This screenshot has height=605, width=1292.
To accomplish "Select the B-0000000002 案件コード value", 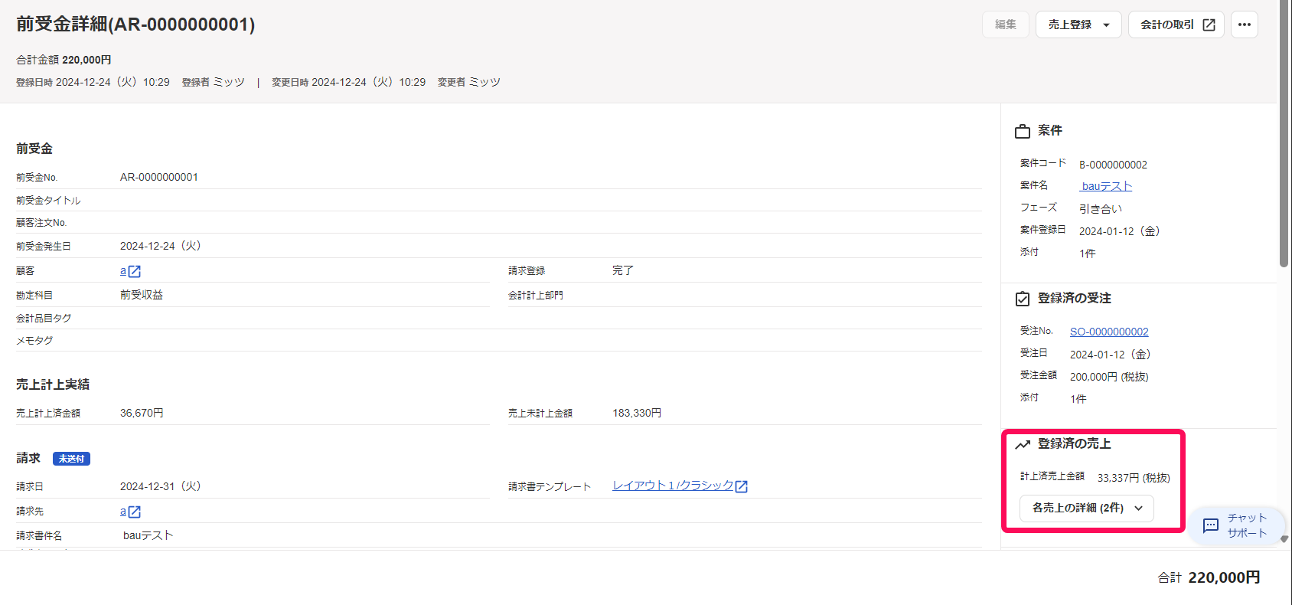I will pyautogui.click(x=1113, y=165).
